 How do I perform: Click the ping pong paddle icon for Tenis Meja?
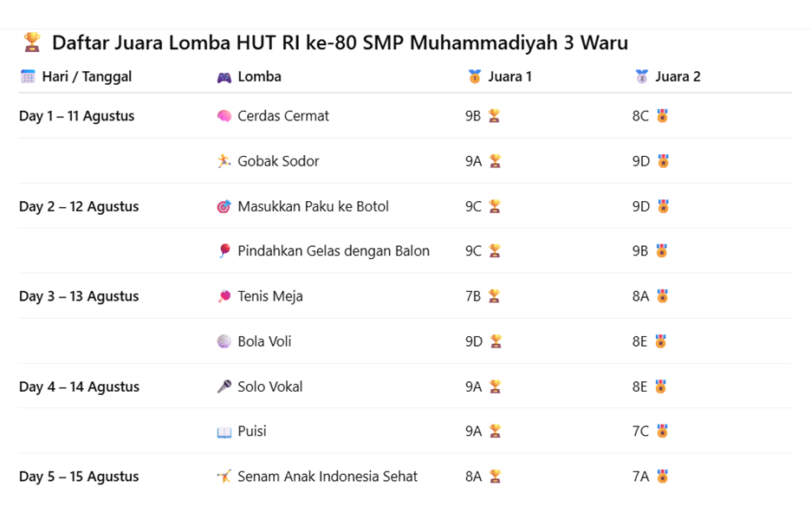click(x=224, y=296)
